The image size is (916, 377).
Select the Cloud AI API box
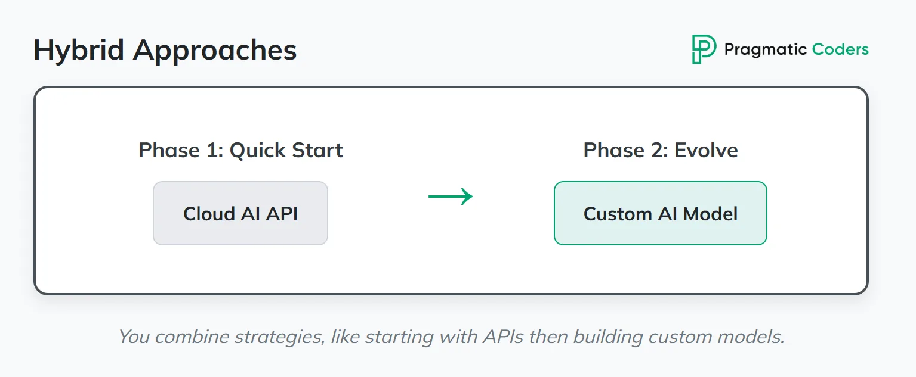point(240,213)
